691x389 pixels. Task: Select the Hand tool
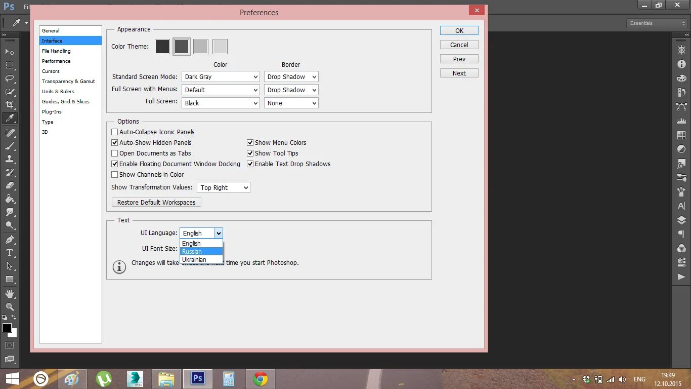[x=10, y=293]
